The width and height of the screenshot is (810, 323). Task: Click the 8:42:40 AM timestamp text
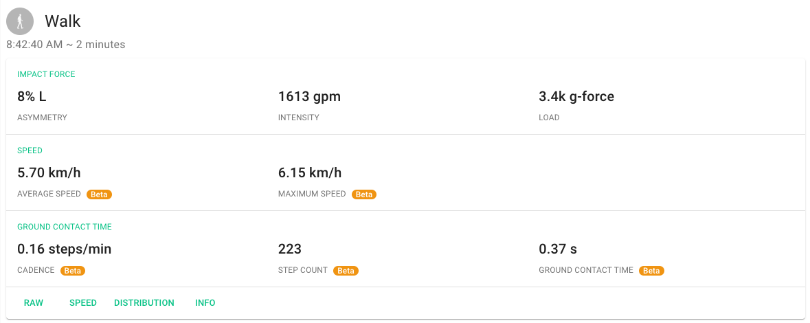pyautogui.click(x=34, y=45)
